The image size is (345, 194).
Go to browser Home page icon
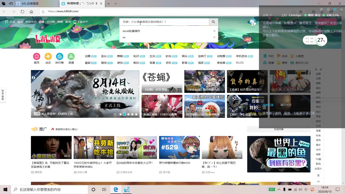click(x=32, y=12)
